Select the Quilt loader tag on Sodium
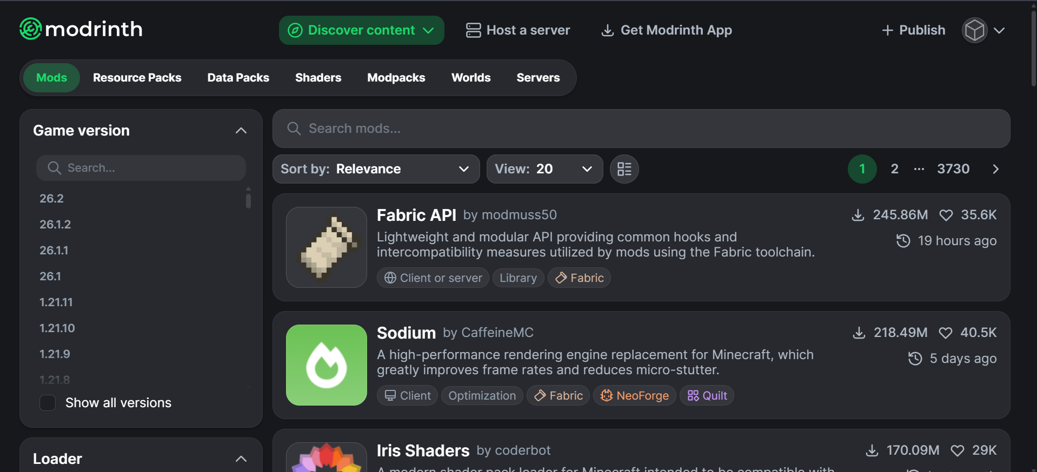This screenshot has height=472, width=1037. coord(707,395)
